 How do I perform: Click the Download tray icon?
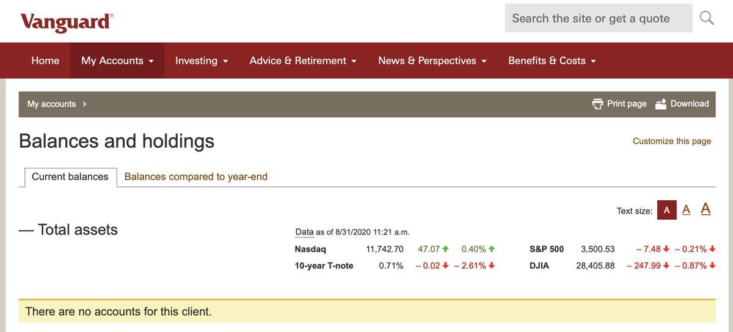pos(661,104)
